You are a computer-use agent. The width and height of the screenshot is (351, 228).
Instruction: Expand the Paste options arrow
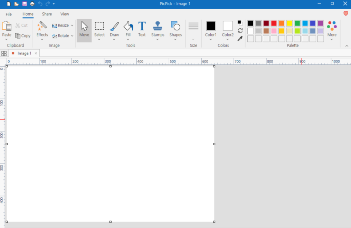click(7, 40)
